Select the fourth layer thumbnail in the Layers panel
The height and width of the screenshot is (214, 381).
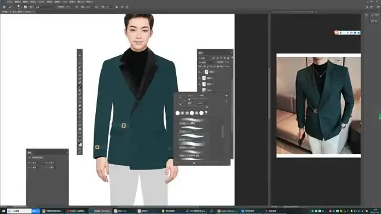(x=204, y=90)
